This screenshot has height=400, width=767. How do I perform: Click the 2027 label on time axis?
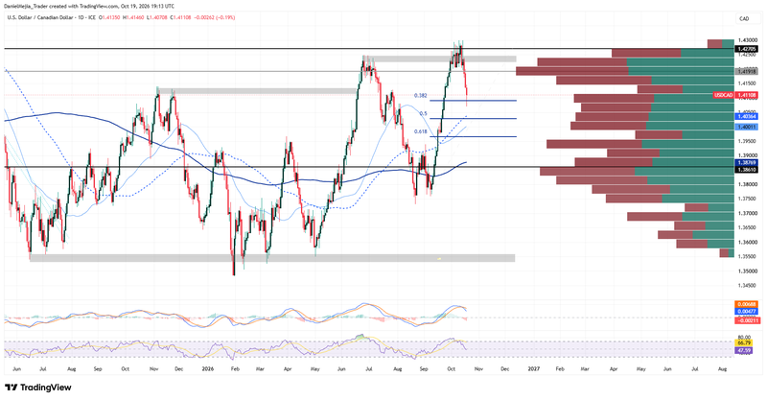pos(534,368)
